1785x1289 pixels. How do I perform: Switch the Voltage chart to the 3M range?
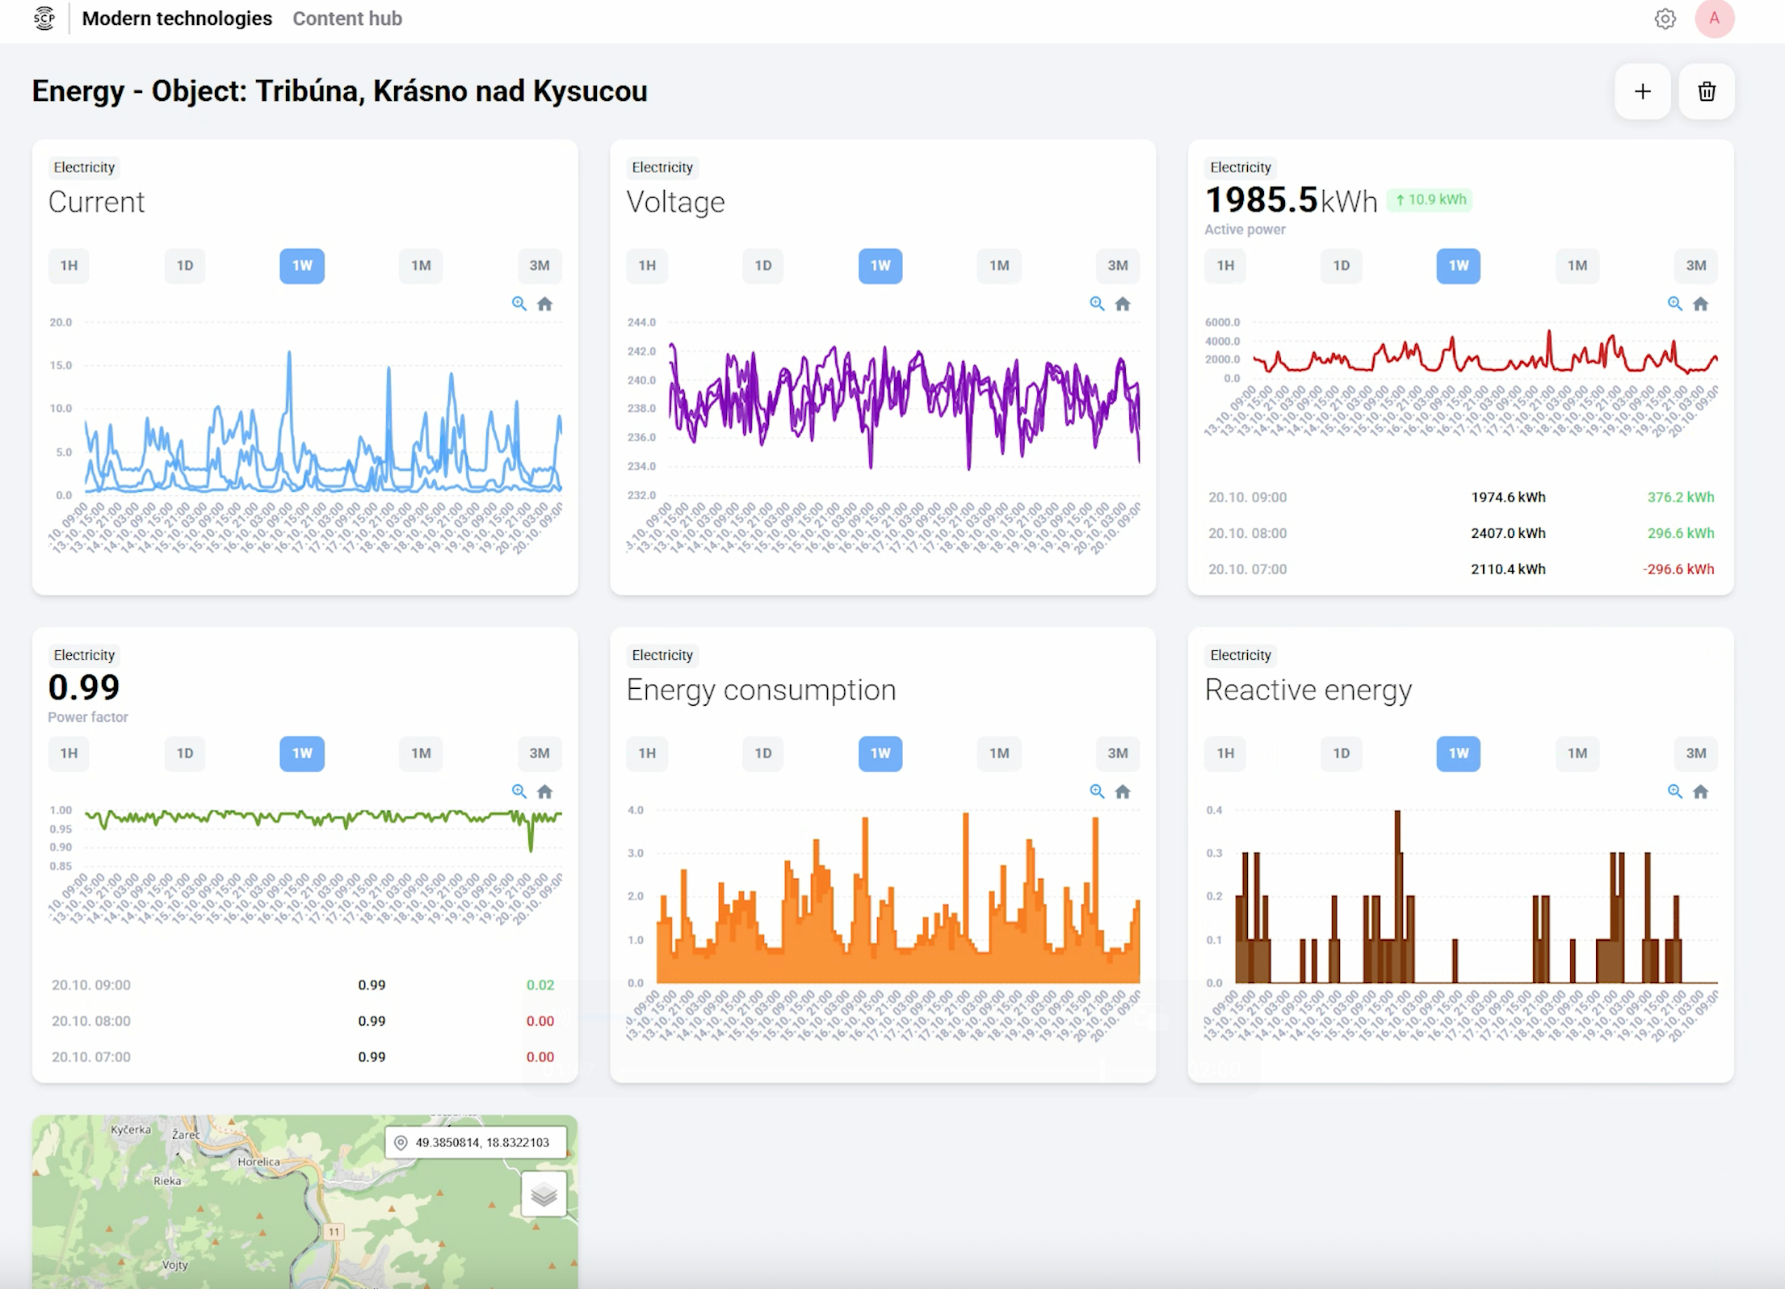point(1117,266)
